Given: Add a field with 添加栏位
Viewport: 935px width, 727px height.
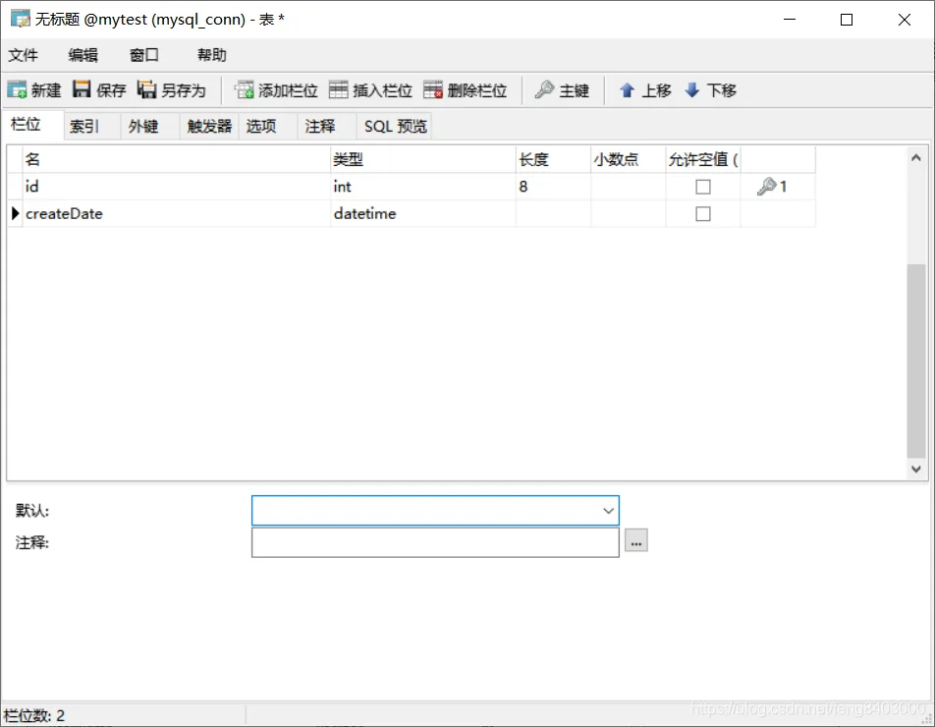Looking at the screenshot, I should click(276, 90).
